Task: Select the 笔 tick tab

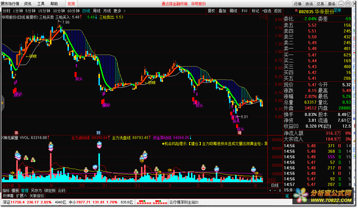Action: pos(287,196)
